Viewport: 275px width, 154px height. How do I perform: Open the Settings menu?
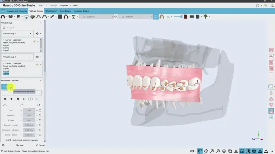tap(54, 5)
